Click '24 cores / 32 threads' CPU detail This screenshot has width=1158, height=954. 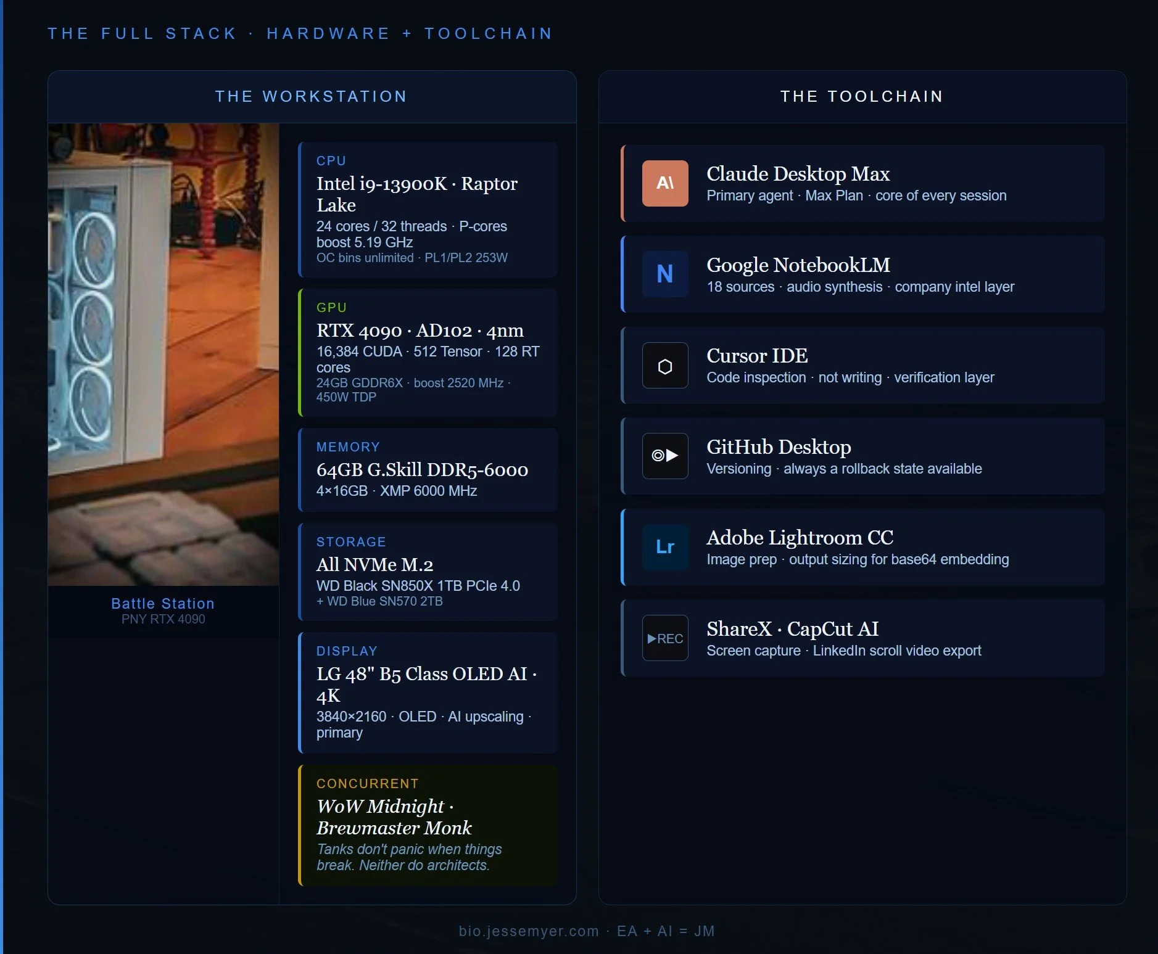coord(381,226)
